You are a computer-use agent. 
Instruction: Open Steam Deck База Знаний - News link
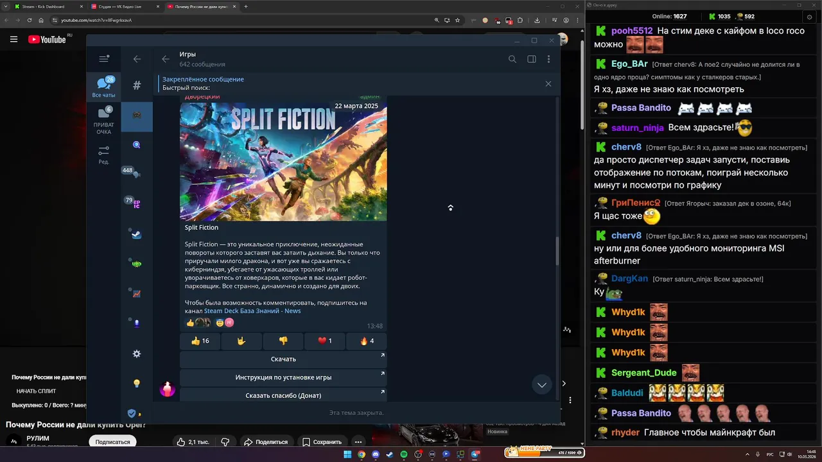[252, 311]
